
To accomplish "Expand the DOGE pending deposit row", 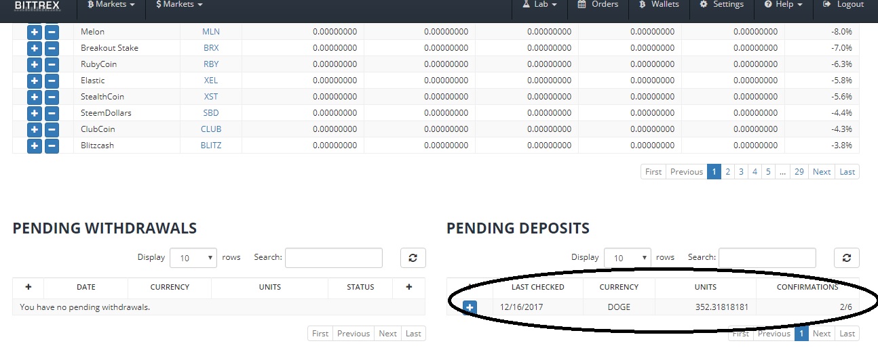I will pos(470,308).
